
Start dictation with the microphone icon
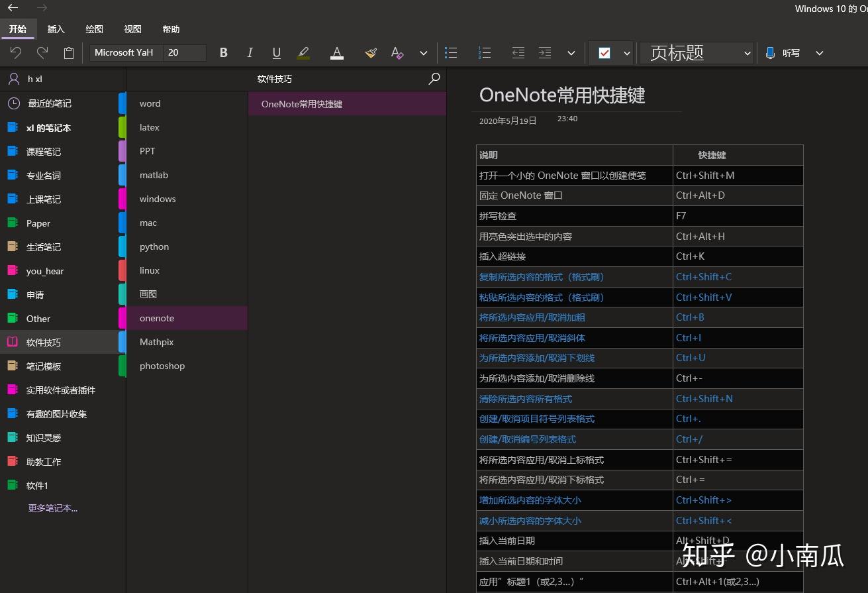[x=768, y=53]
